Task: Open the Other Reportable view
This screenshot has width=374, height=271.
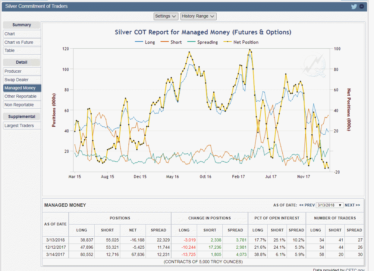Action: pos(20,96)
